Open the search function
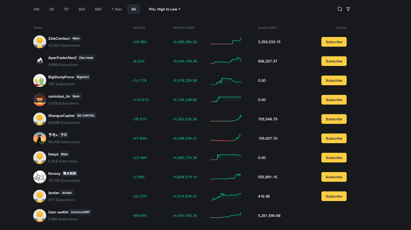411x230 pixels. (x=339, y=9)
